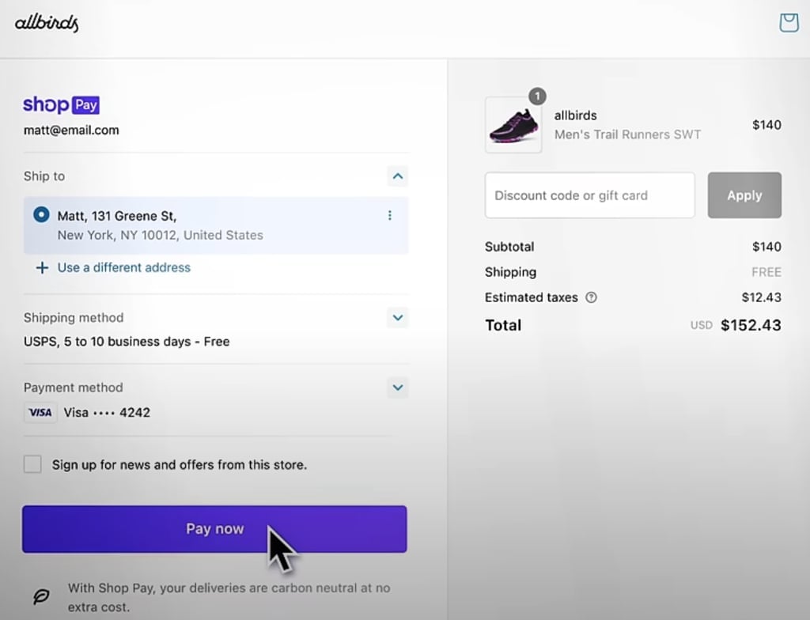Click New York, NY 10012 address line
The image size is (810, 620).
pos(160,235)
